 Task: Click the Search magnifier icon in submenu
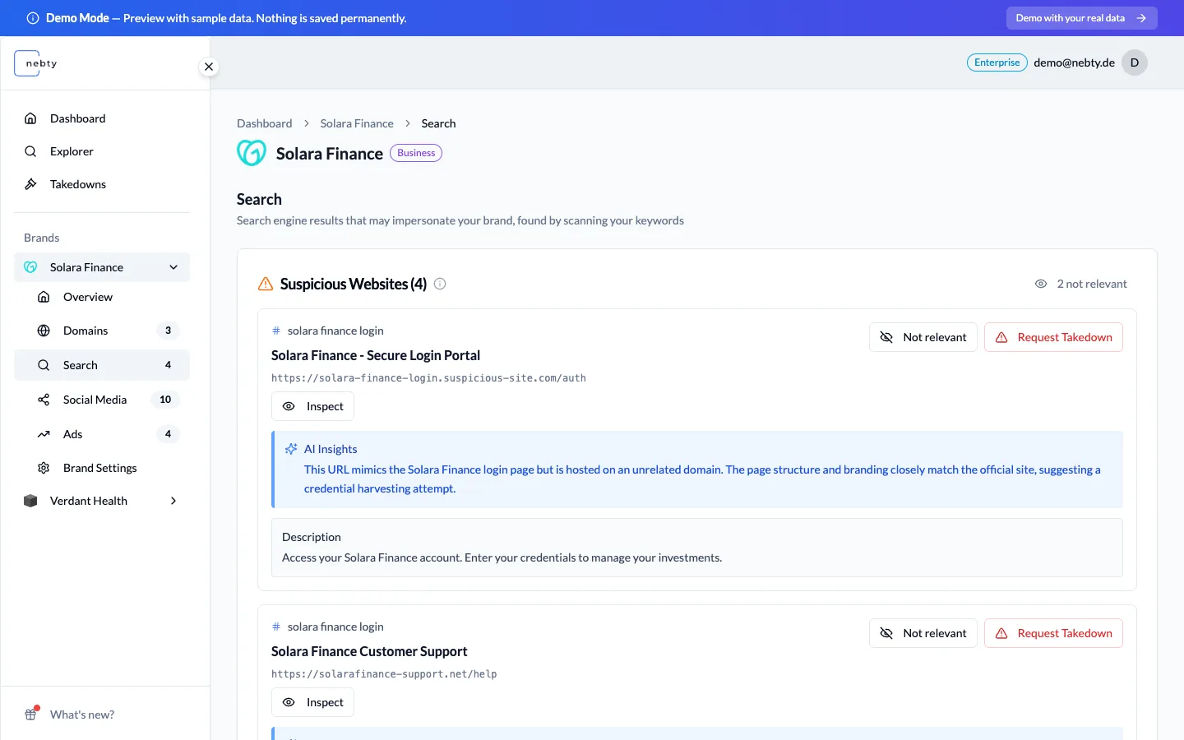point(44,365)
